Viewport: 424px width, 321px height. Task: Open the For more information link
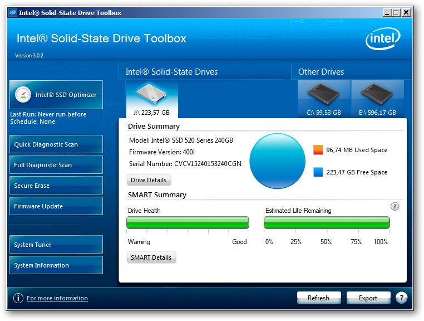[57, 298]
